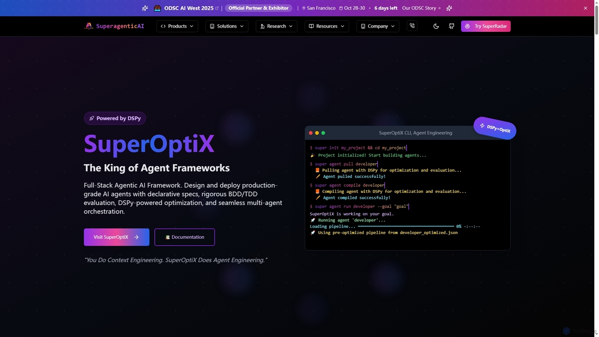Expand the Products menu chevron
The width and height of the screenshot is (599, 337).
191,26
